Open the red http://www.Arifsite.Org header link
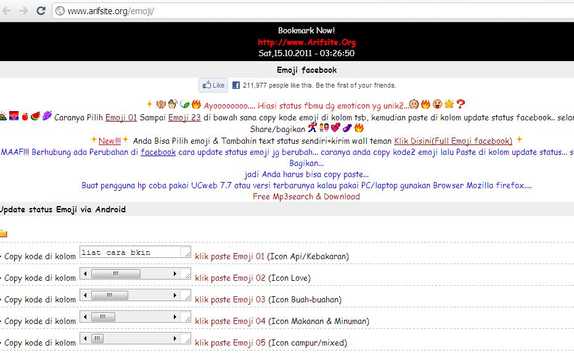The image size is (574, 353). (x=306, y=42)
